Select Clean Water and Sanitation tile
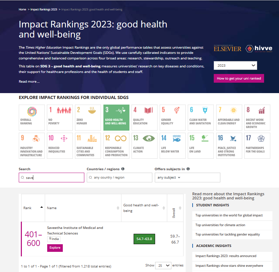Viewport: 279px width, 272px height. point(201,117)
